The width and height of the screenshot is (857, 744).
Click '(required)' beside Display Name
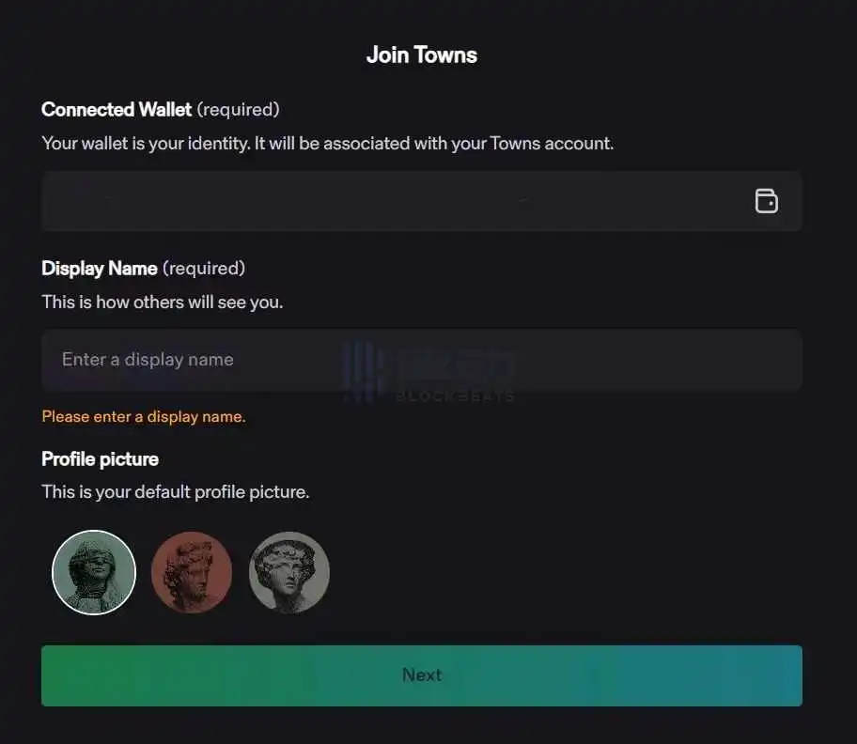[204, 269]
